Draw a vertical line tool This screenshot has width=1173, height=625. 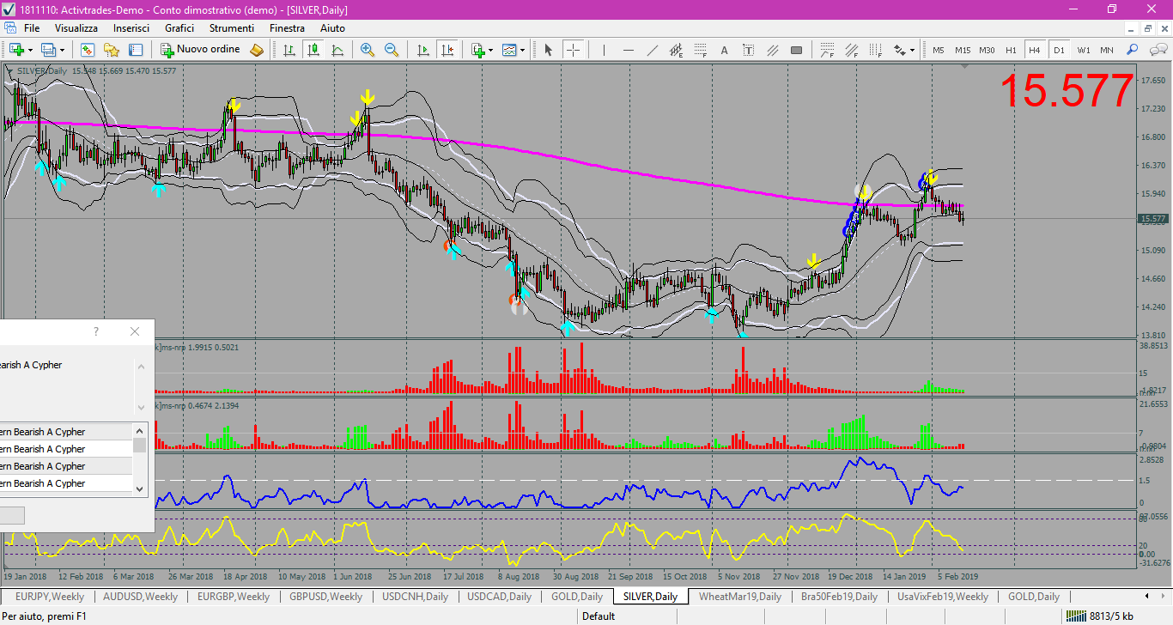[x=604, y=50]
